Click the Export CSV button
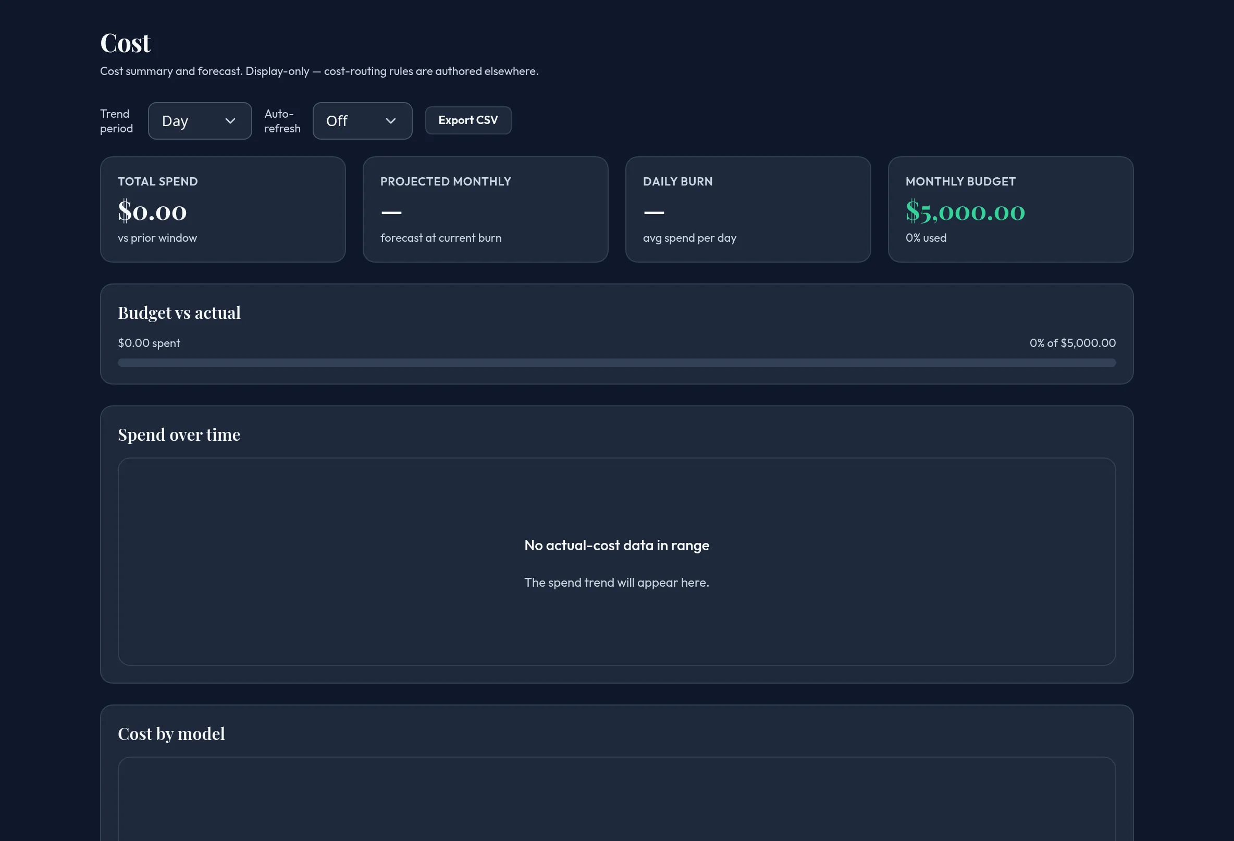Viewport: 1234px width, 841px height. 468,120
